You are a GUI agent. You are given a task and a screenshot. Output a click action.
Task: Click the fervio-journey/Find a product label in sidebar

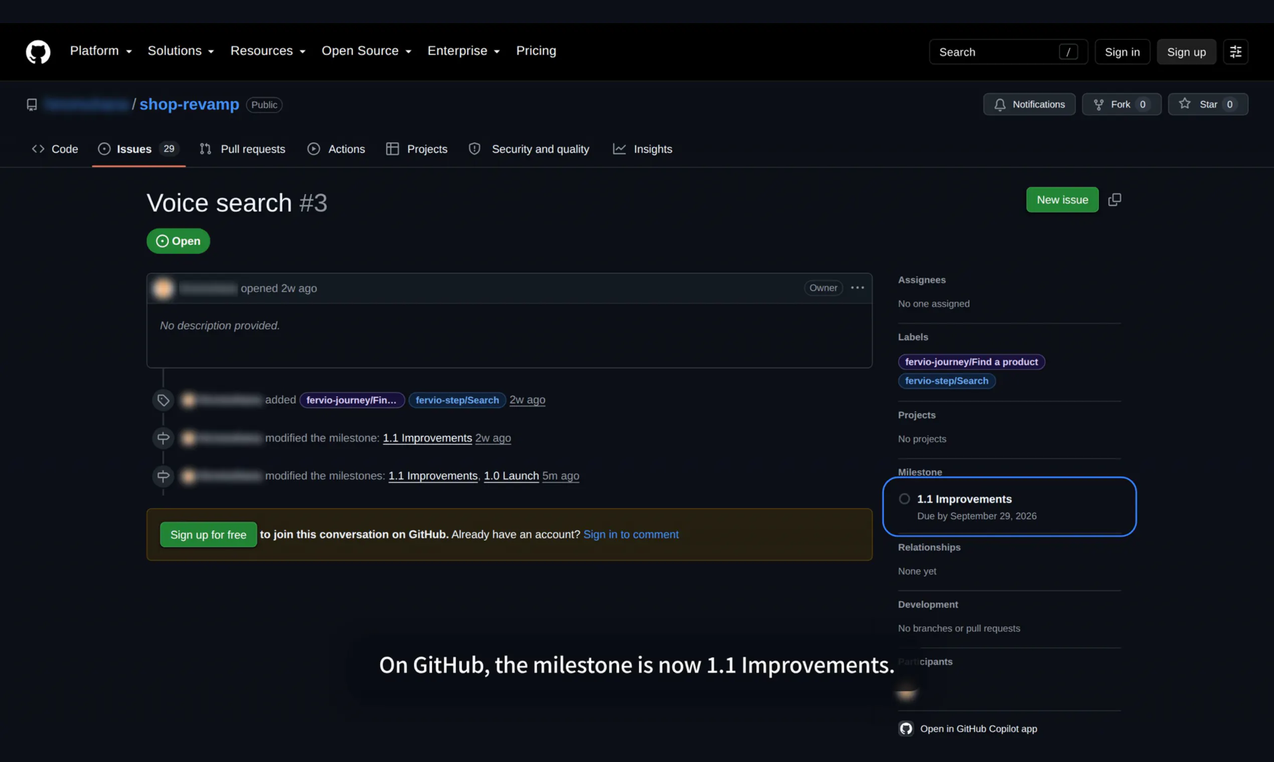pyautogui.click(x=972, y=362)
